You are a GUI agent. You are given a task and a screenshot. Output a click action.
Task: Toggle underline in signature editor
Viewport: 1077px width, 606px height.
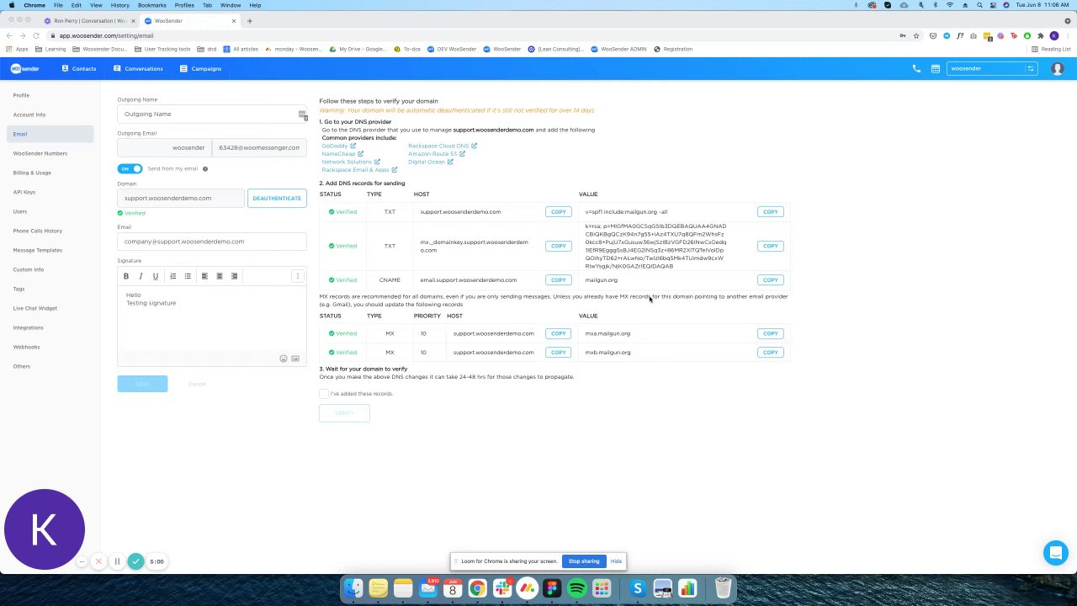(156, 276)
